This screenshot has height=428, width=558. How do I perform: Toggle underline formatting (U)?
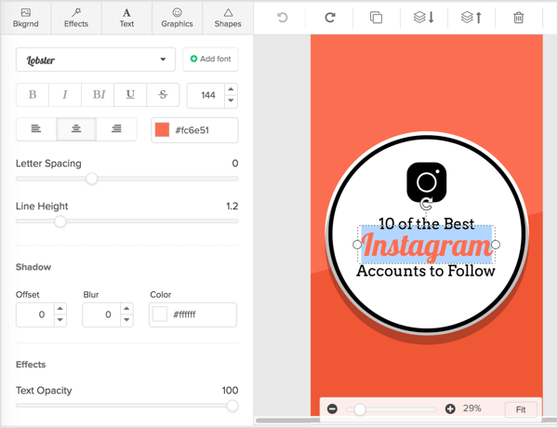click(130, 95)
